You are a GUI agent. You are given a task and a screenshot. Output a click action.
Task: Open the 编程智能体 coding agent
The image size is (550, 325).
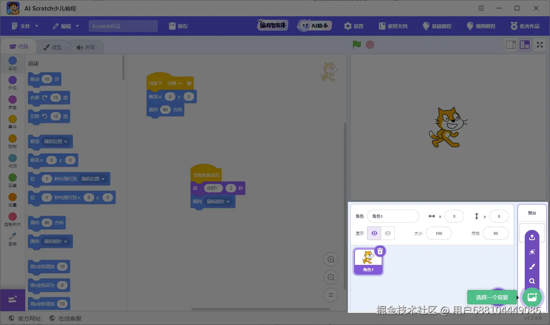pyautogui.click(x=273, y=25)
